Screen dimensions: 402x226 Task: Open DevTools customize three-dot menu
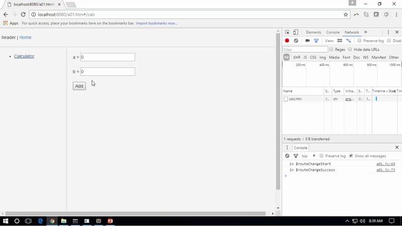(388, 32)
